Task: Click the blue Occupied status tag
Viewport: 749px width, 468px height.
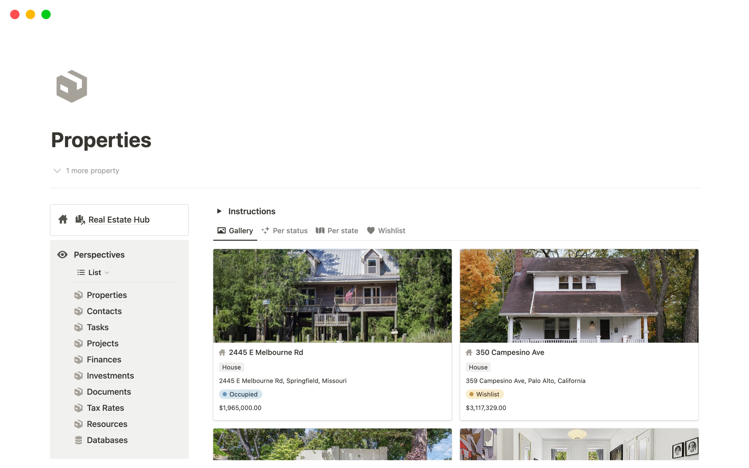Action: [240, 394]
